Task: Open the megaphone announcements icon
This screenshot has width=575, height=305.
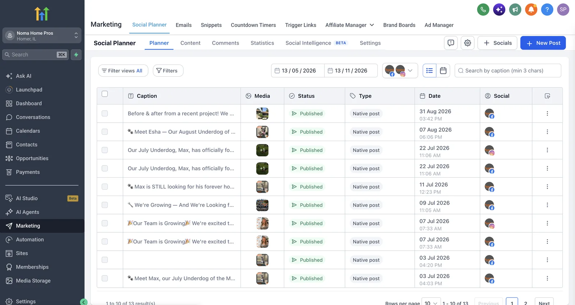Action: 515,10
